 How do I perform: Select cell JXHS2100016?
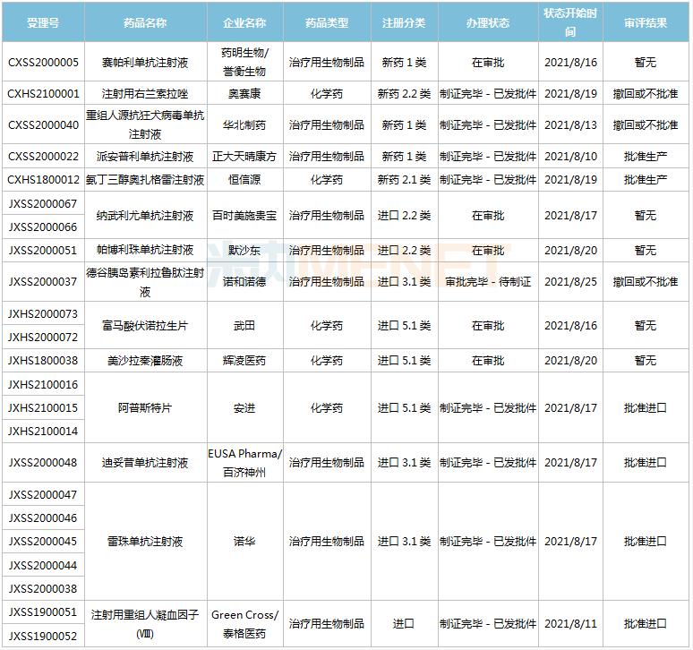point(43,384)
